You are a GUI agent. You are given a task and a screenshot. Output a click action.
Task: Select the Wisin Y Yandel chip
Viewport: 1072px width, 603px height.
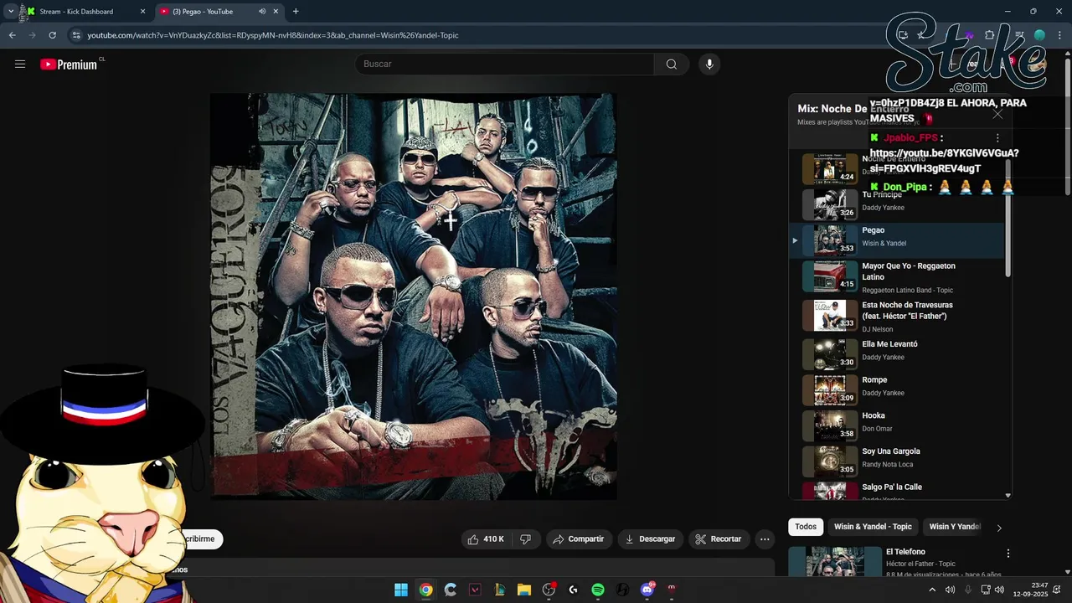coord(955,527)
